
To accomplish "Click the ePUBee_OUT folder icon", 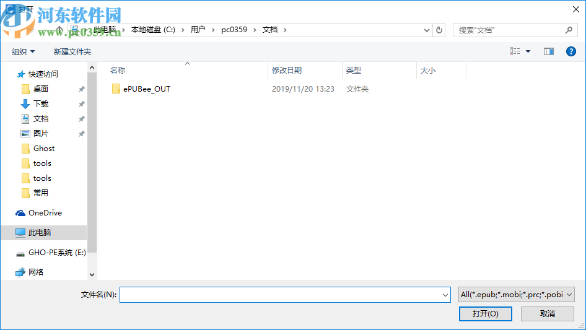I will tap(116, 89).
